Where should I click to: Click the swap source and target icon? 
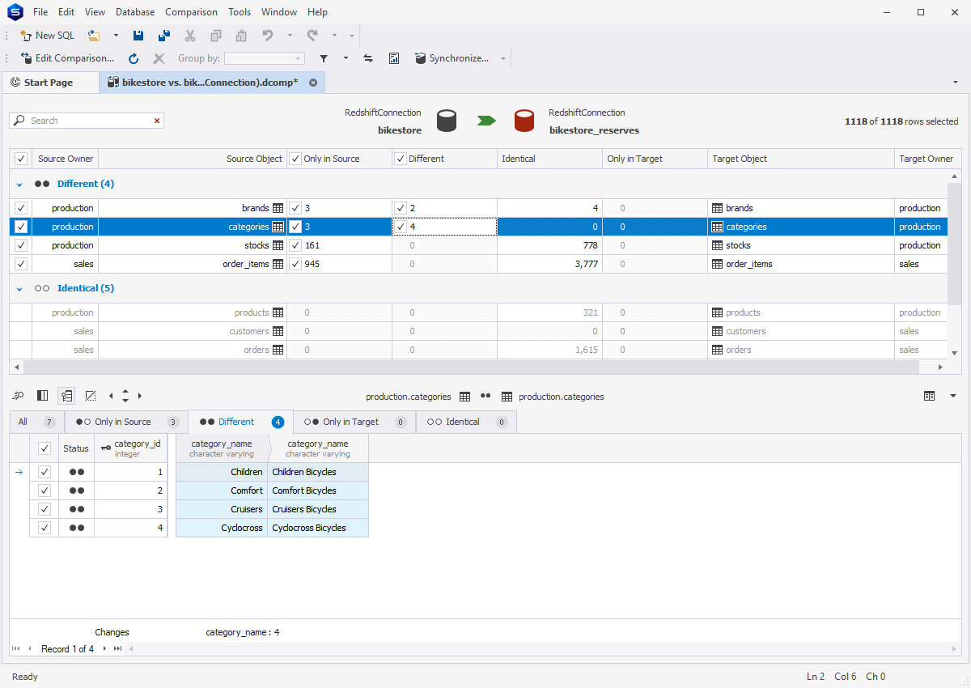(368, 58)
